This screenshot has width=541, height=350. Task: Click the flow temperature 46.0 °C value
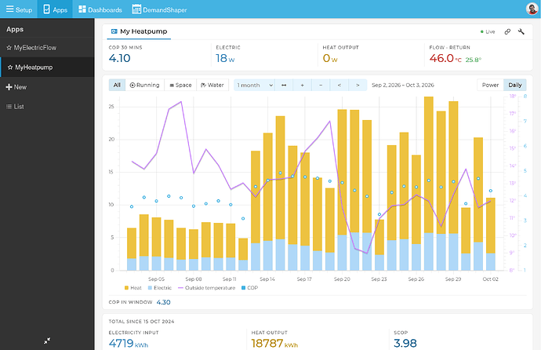coord(445,58)
